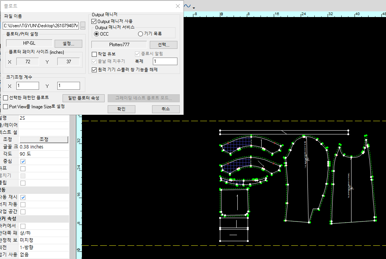Enable Port View를 Image Size로 설정

(x=6, y=107)
